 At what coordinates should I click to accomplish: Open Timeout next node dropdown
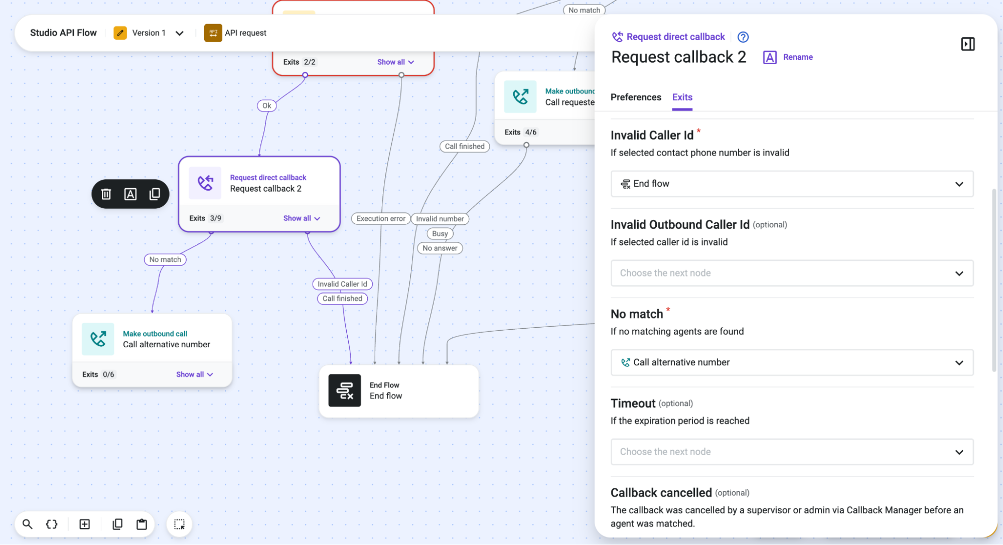pyautogui.click(x=792, y=452)
